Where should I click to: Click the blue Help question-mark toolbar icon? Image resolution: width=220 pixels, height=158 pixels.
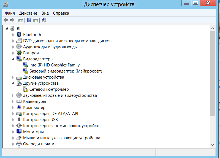point(29,20)
